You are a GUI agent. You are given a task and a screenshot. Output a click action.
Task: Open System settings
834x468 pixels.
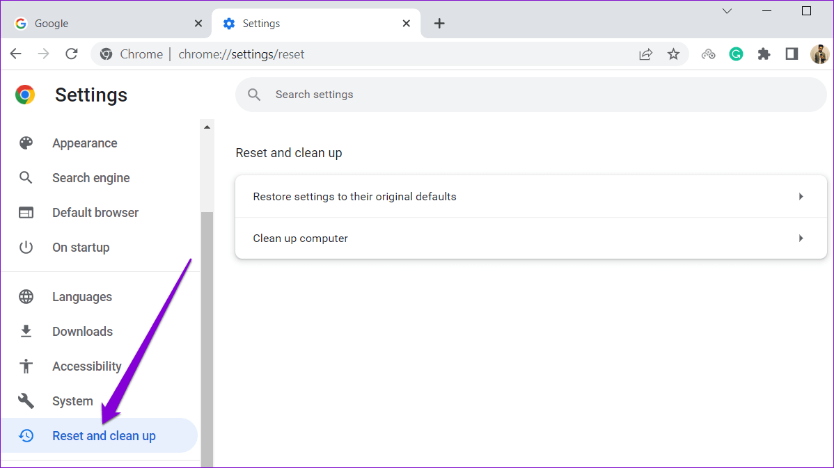tap(100, 401)
